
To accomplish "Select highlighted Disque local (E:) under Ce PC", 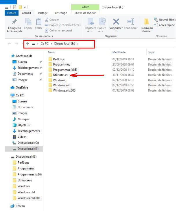I will tap(24, 149).
